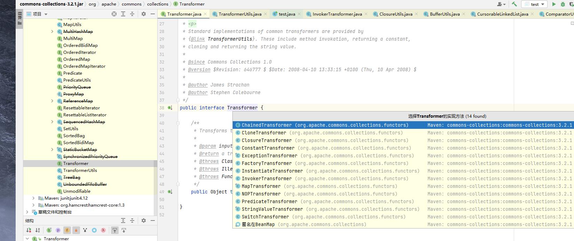This screenshot has width=574, height=241.
Task: Select TransformerUtils in the project tree
Action: click(80, 171)
